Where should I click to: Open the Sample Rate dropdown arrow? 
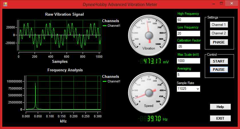point(198,89)
